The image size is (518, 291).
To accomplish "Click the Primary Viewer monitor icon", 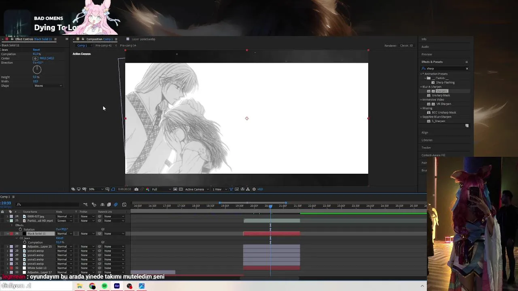I will tap(79, 189).
